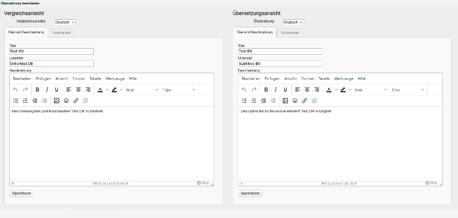Open Format menu in translation editor
This screenshot has width=458, height=218.
coord(308,79)
